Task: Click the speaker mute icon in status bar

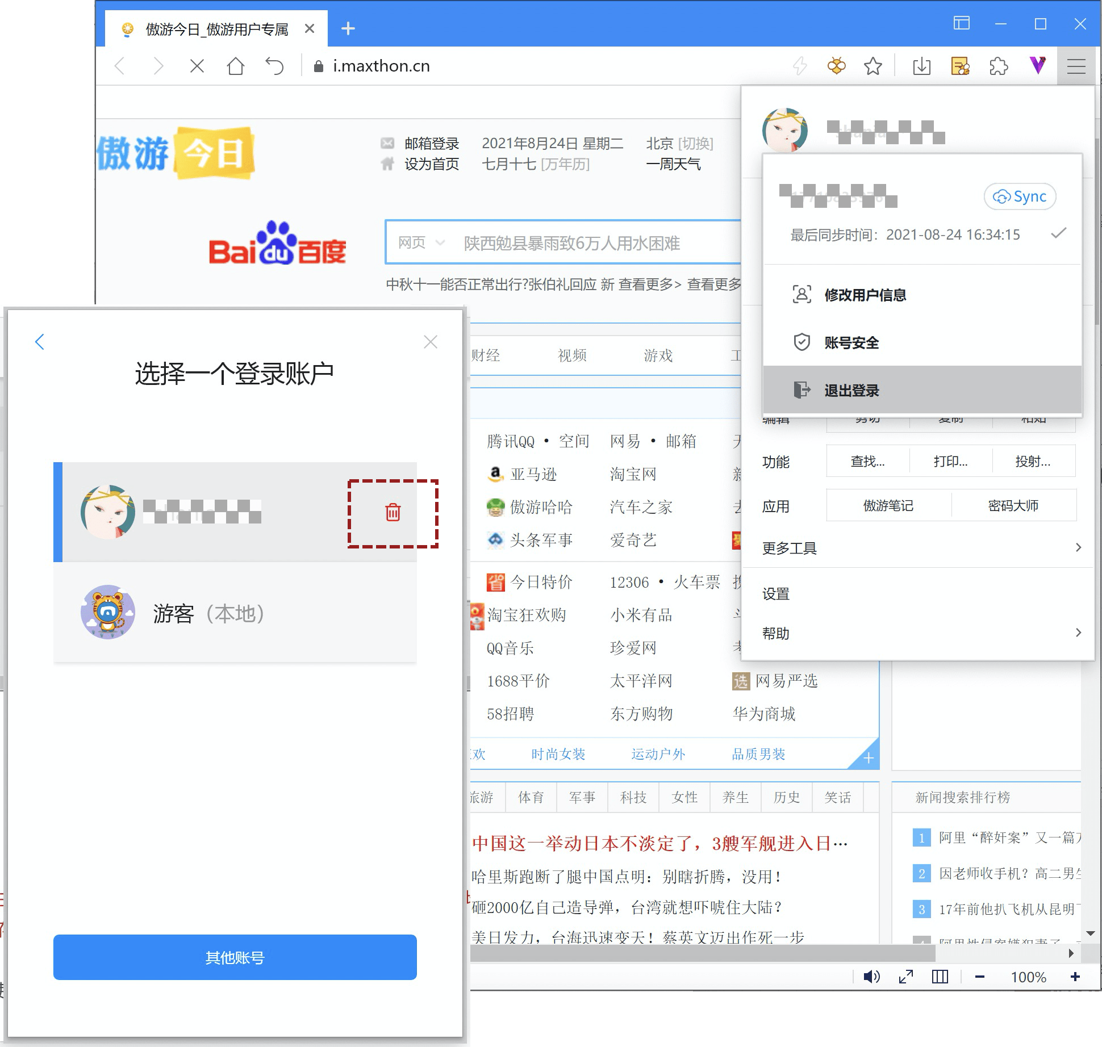Action: click(871, 977)
